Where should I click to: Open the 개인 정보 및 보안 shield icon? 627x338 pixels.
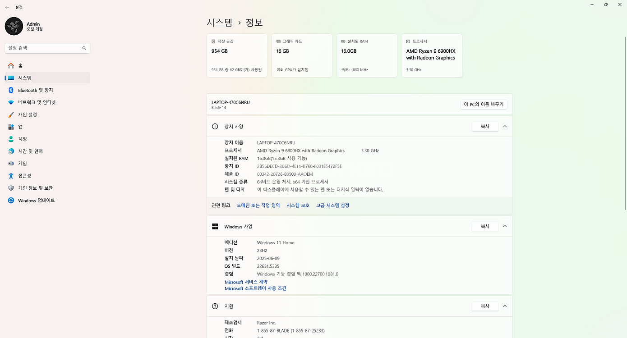pos(11,188)
